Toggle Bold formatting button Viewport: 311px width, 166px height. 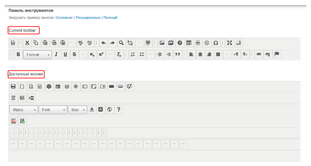tap(18, 54)
